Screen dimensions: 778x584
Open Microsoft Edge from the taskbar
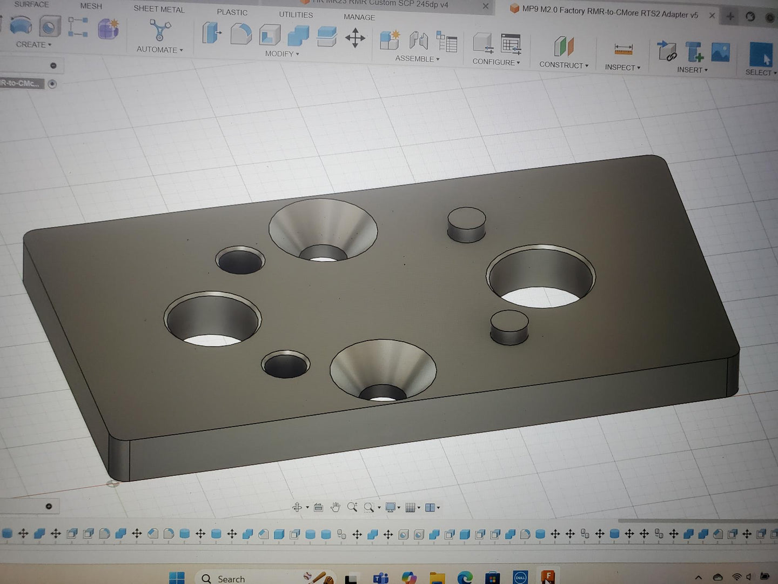465,578
